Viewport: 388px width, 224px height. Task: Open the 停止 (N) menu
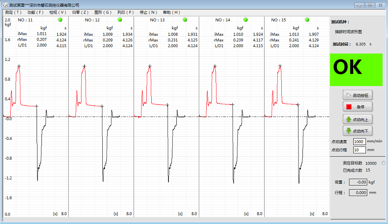pyautogui.click(x=148, y=12)
